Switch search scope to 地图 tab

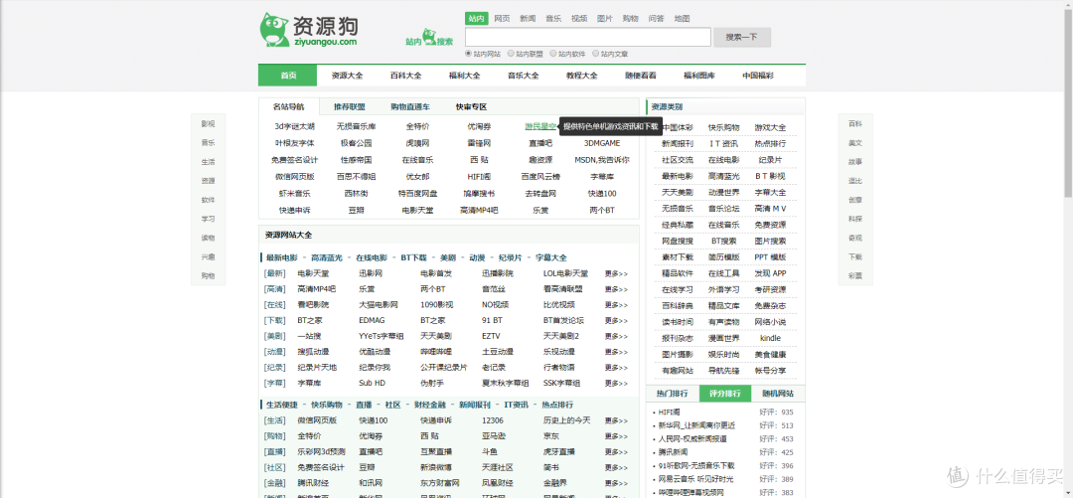pos(682,19)
